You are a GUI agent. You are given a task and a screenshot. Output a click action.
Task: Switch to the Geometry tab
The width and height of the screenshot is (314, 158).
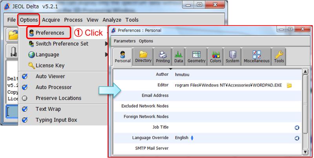click(197, 57)
